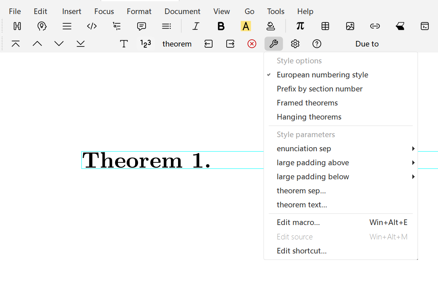Open help via the question mark icon
The width and height of the screenshot is (438, 302).
coord(317,44)
